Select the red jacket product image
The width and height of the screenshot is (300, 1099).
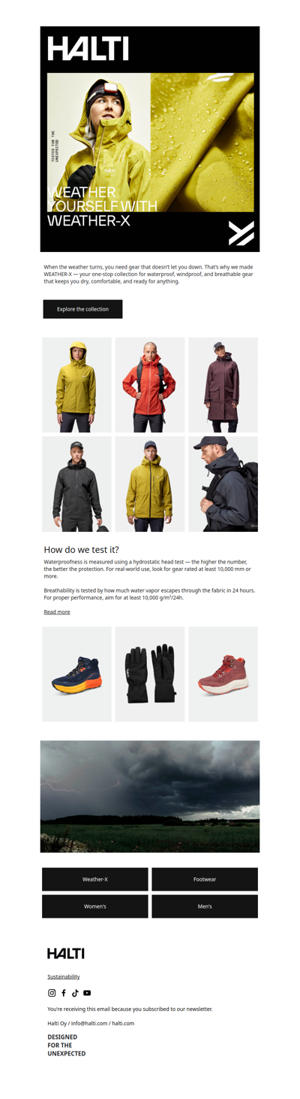pos(150,384)
